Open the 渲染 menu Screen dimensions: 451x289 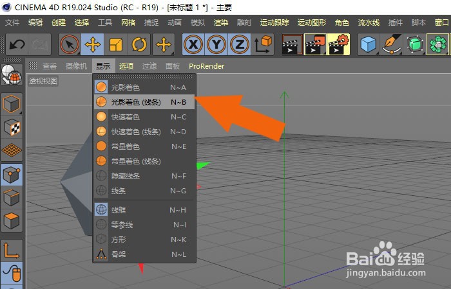click(221, 22)
